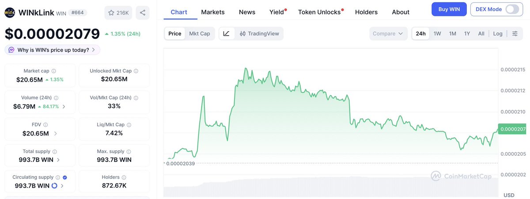Click the Market cap info icon
Screen dimensions: 530x199
point(54,71)
